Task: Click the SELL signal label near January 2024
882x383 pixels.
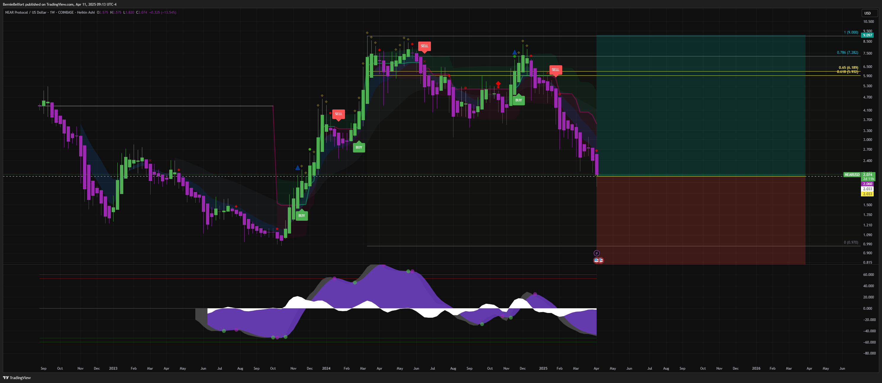Action: 338,115
